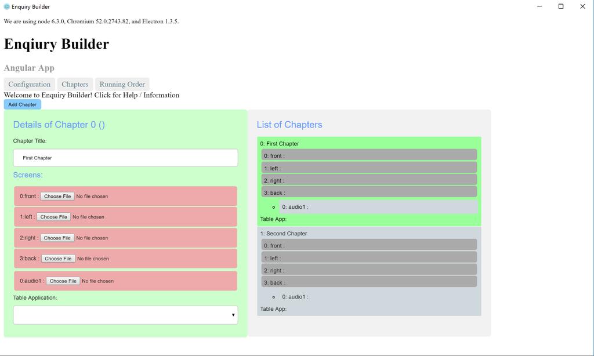
Task: Click '1: left' row in First Chapter
Action: tap(369, 168)
